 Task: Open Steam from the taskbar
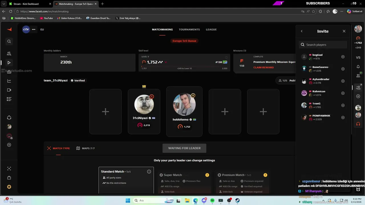pyautogui.click(x=237, y=200)
